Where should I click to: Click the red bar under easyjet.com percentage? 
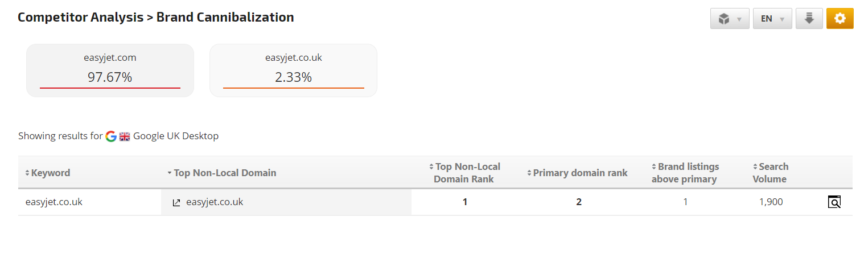pos(110,88)
